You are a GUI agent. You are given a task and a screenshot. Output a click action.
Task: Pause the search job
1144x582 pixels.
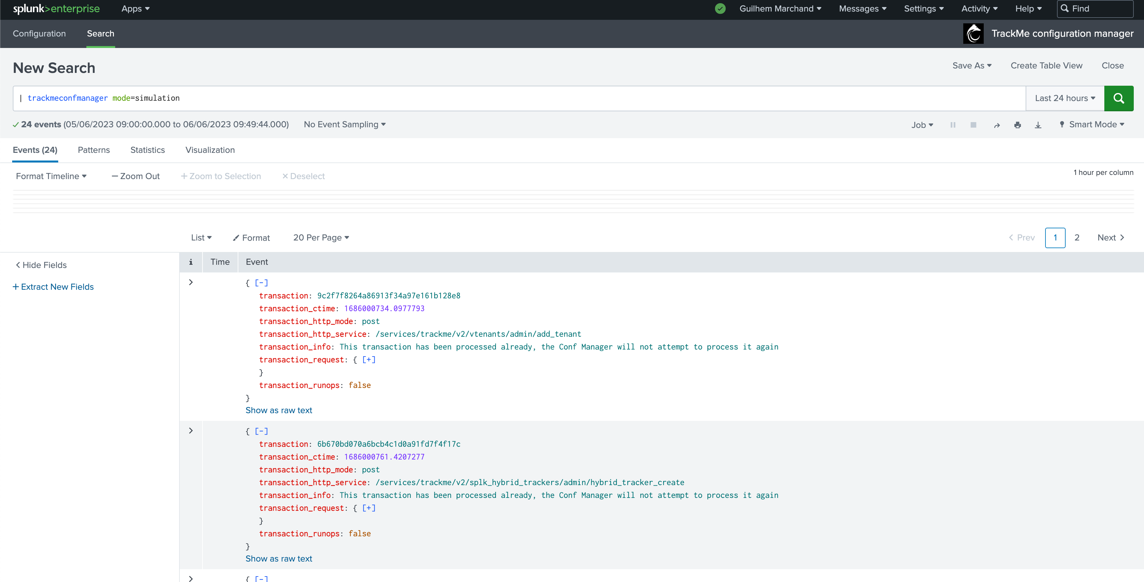pyautogui.click(x=953, y=125)
